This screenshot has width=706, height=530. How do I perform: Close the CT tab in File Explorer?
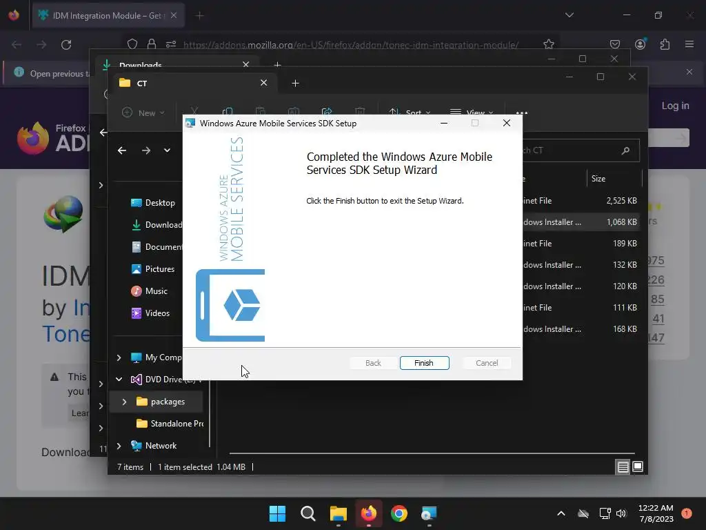click(x=264, y=83)
